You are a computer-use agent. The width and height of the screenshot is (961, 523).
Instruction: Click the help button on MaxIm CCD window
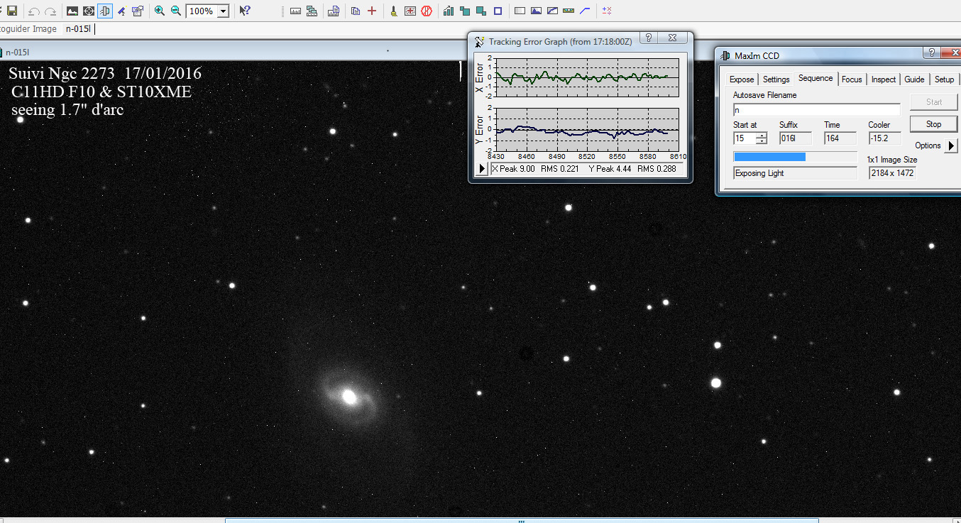coord(932,53)
